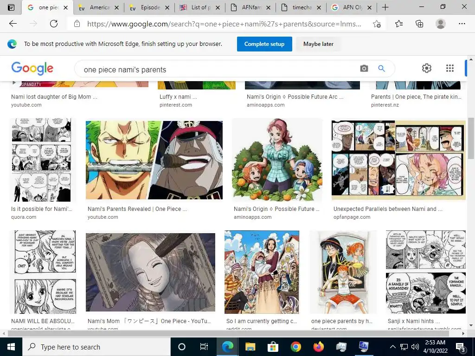The width and height of the screenshot is (475, 356).
Task: Open the Windows Start menu
Action: [x=11, y=347]
